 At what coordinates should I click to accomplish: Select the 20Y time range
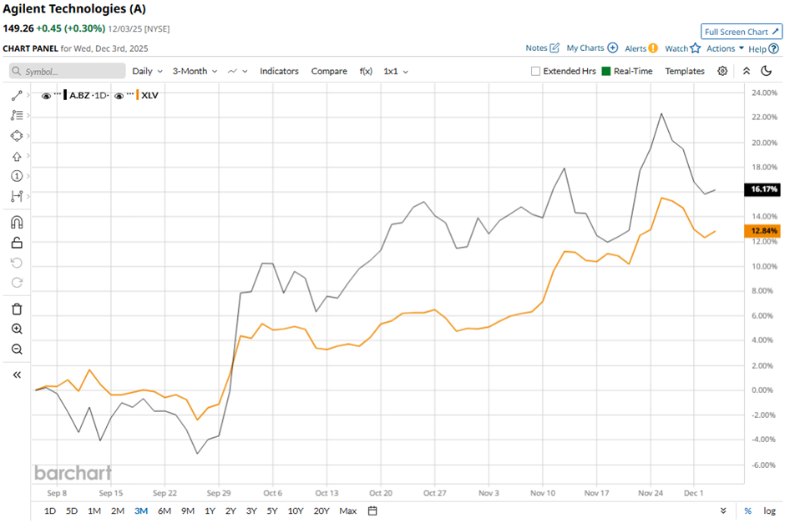click(x=322, y=510)
